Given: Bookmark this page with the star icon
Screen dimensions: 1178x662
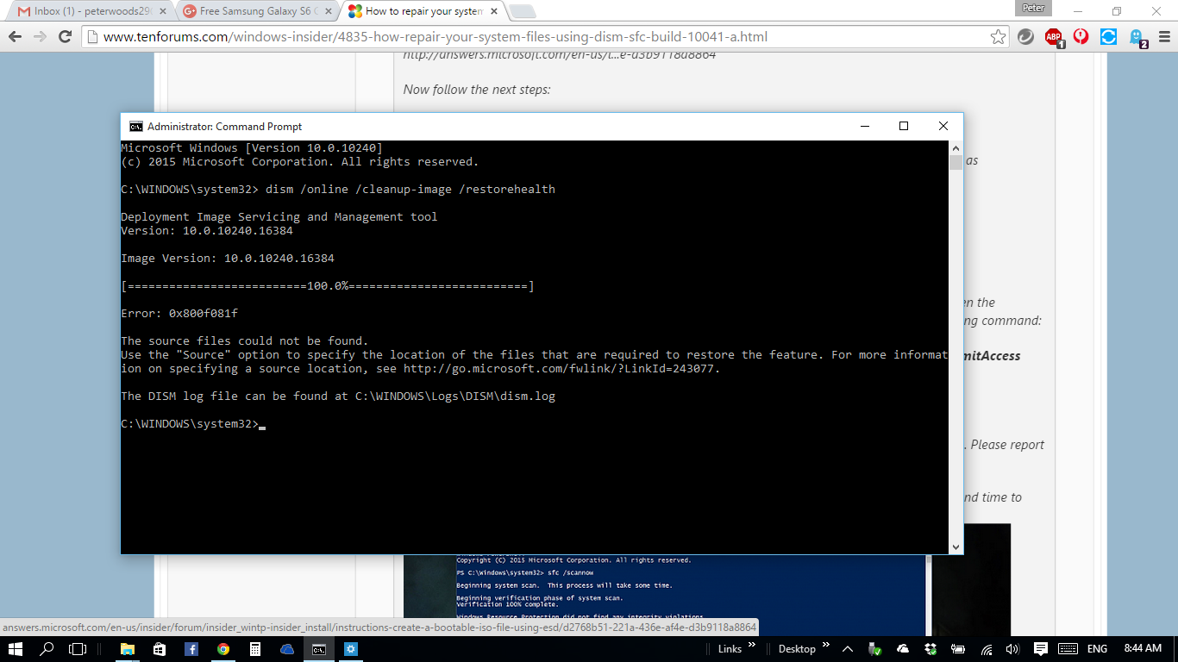Looking at the screenshot, I should [998, 37].
